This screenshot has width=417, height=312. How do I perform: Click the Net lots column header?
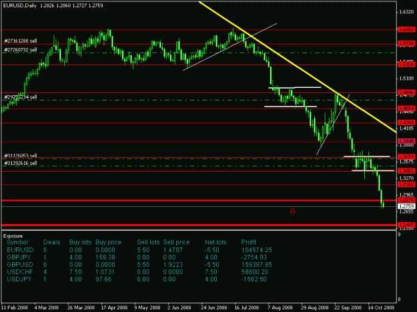click(x=216, y=242)
